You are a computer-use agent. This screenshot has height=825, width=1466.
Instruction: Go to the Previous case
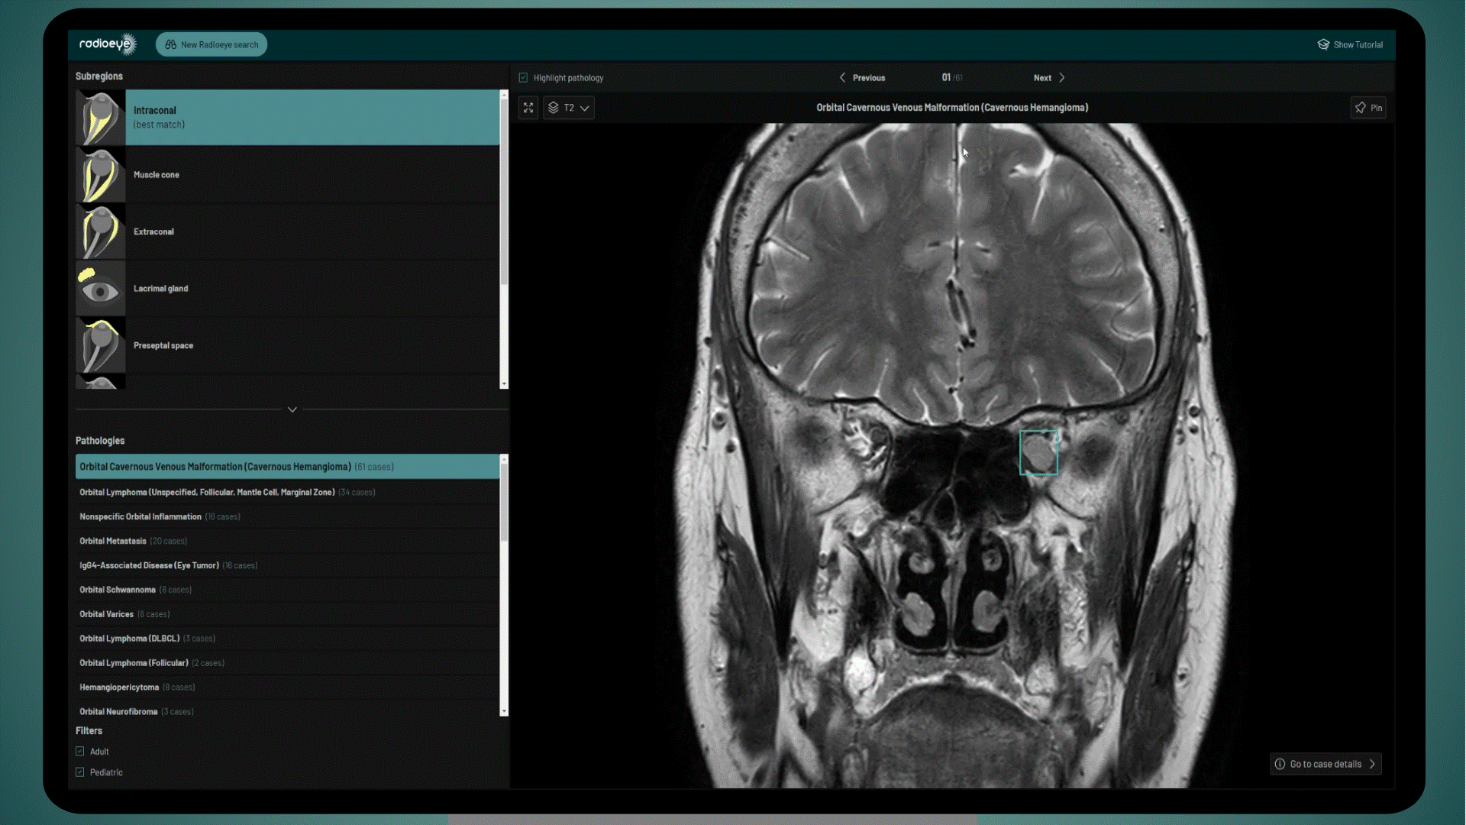click(x=862, y=78)
